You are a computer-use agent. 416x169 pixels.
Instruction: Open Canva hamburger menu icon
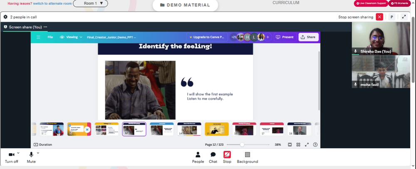pos(38,37)
